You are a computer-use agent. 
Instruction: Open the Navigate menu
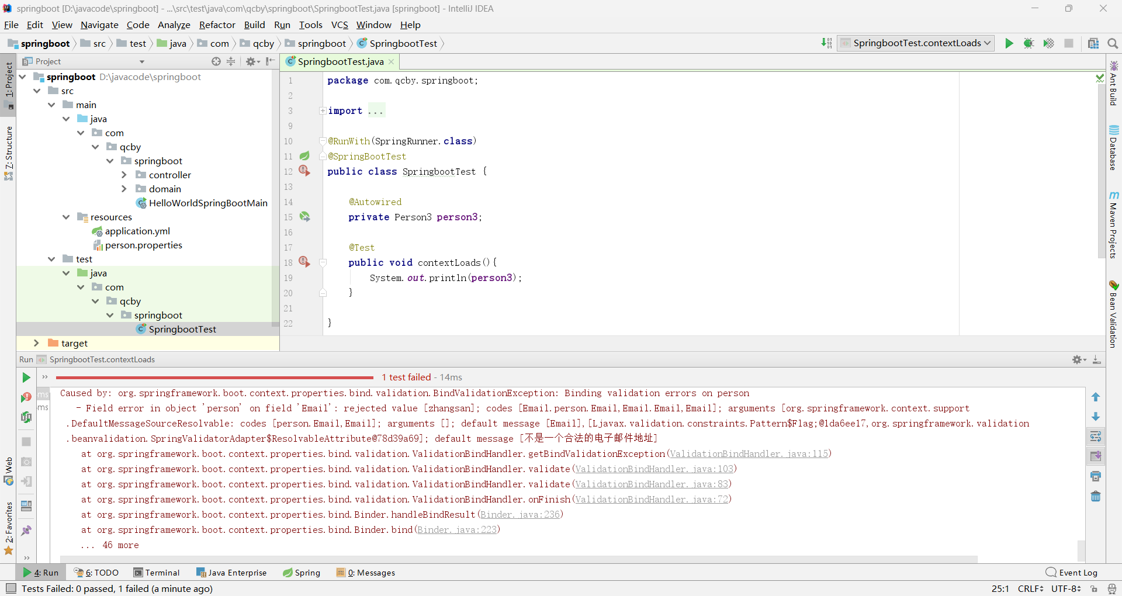pyautogui.click(x=99, y=25)
